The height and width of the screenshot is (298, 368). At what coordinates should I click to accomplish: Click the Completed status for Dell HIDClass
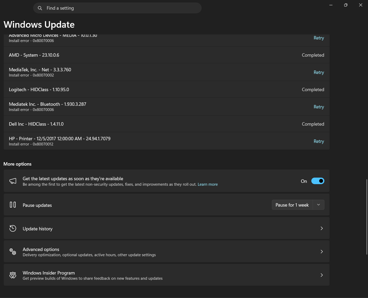point(313,124)
